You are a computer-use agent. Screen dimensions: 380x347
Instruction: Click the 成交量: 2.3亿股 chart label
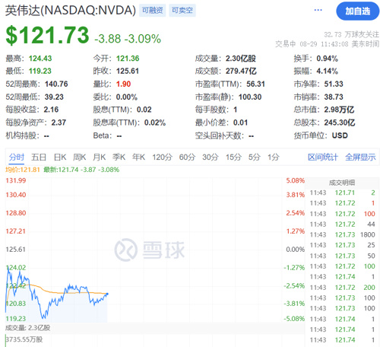point(27,328)
